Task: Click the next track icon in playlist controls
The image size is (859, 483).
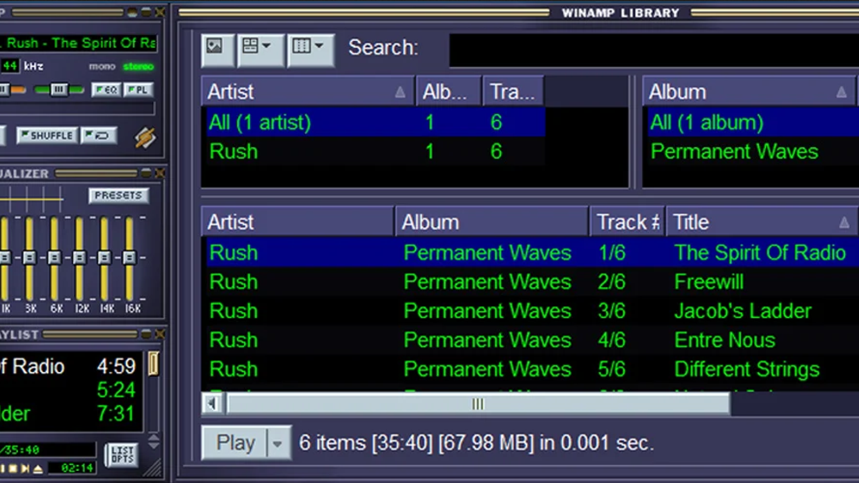Action: pos(25,469)
